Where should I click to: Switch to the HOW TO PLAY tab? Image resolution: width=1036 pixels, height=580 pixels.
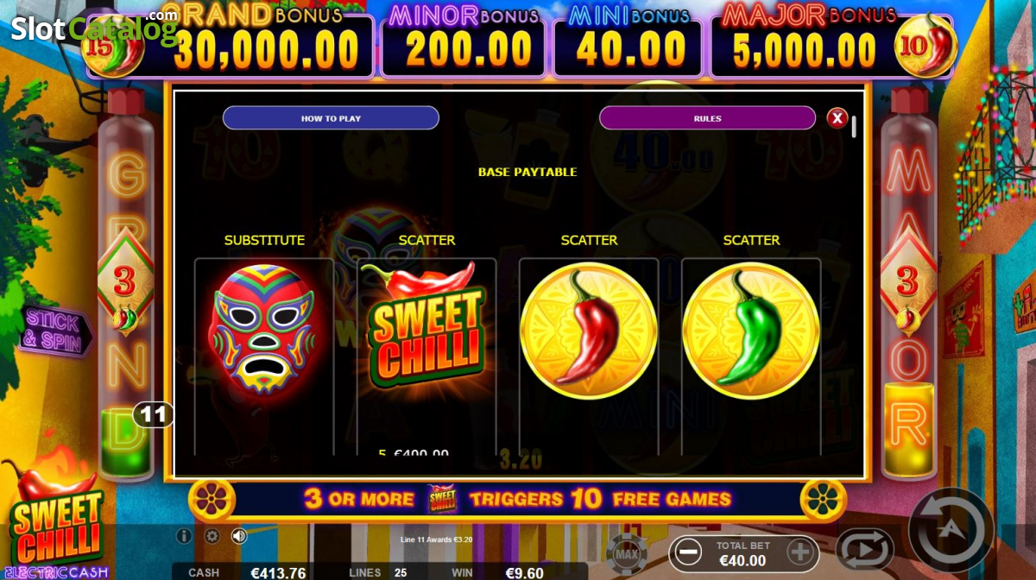[331, 118]
